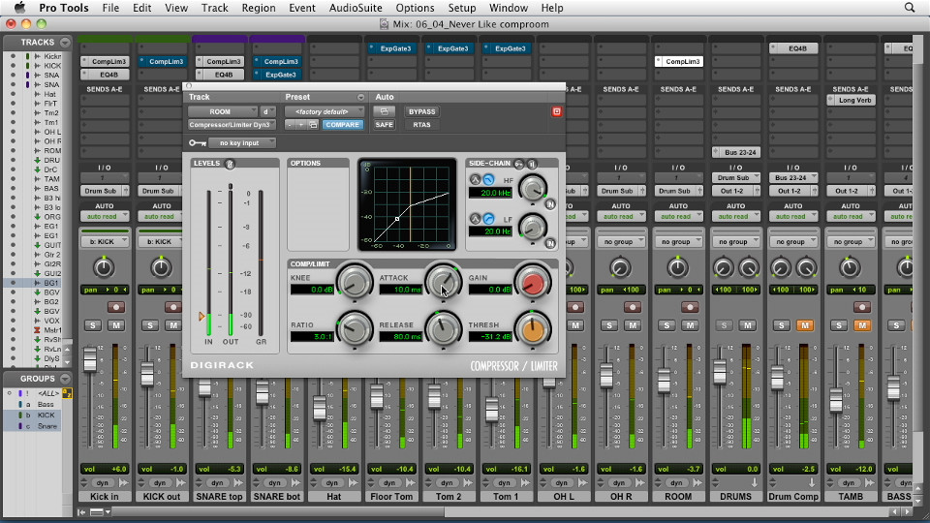The image size is (930, 523).
Task: Adjust the RATIO knob
Action: click(x=355, y=329)
